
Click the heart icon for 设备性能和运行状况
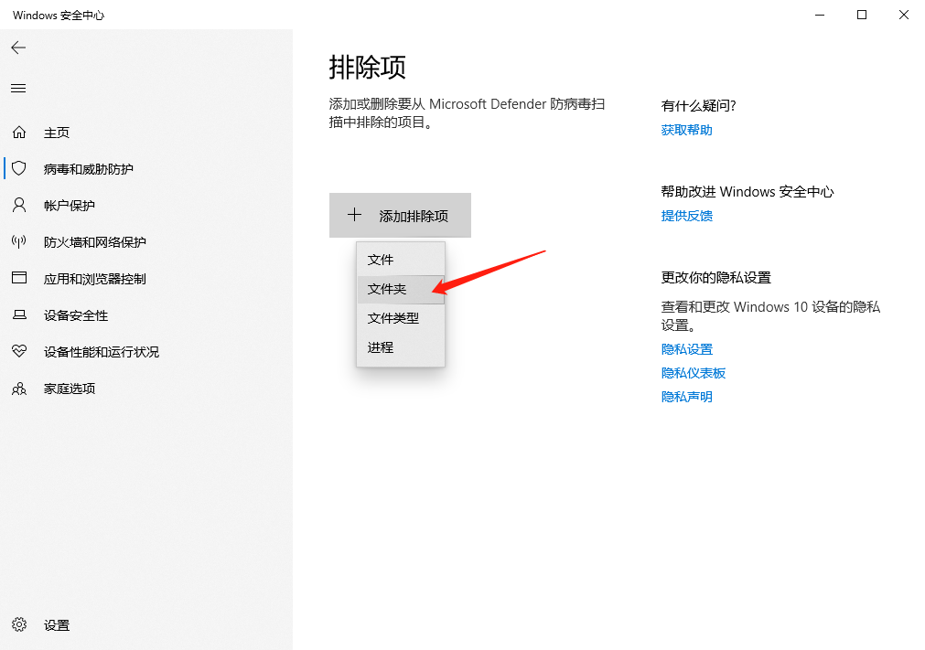pyautogui.click(x=19, y=352)
